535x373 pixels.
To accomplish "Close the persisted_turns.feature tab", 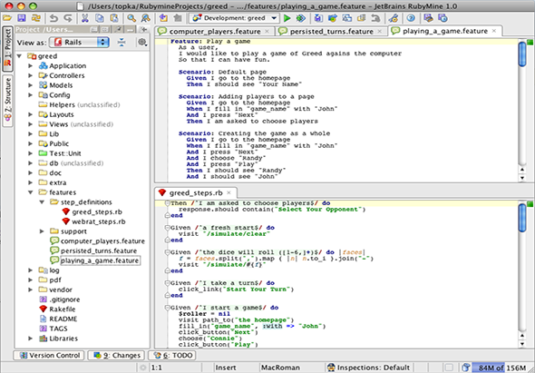I will (379, 32).
